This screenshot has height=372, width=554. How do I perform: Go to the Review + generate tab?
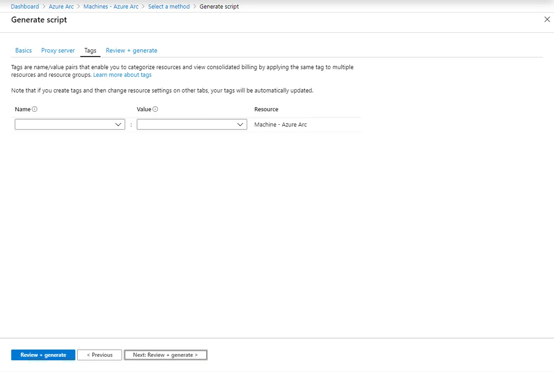click(132, 51)
